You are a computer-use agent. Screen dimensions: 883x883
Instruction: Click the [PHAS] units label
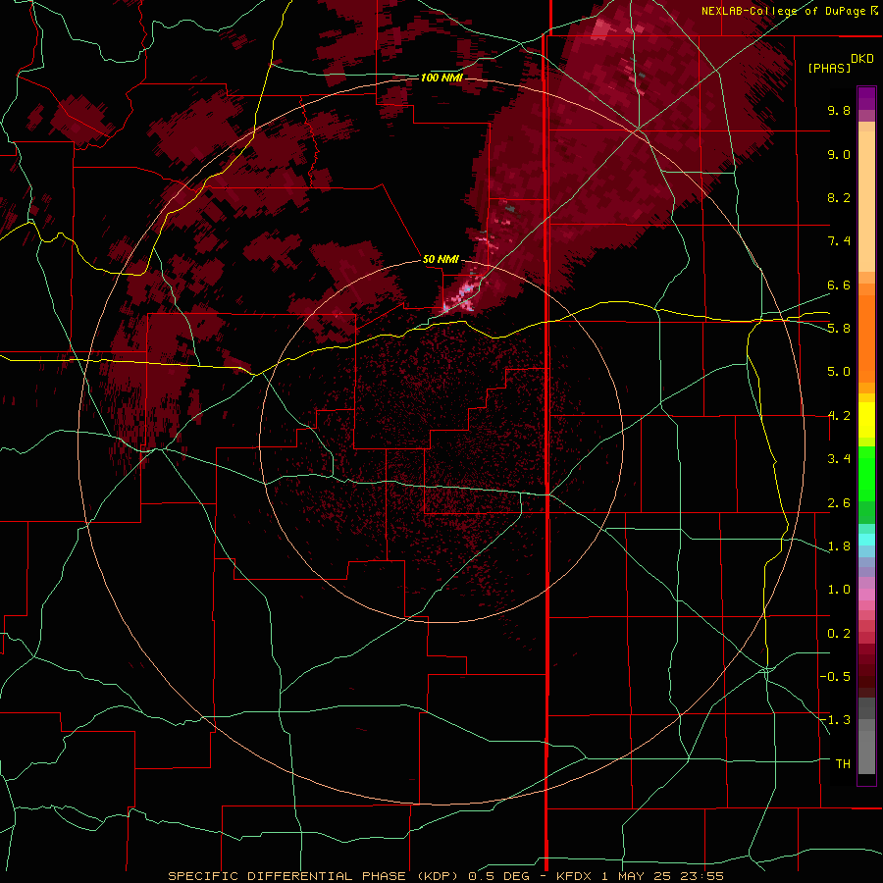click(x=829, y=68)
